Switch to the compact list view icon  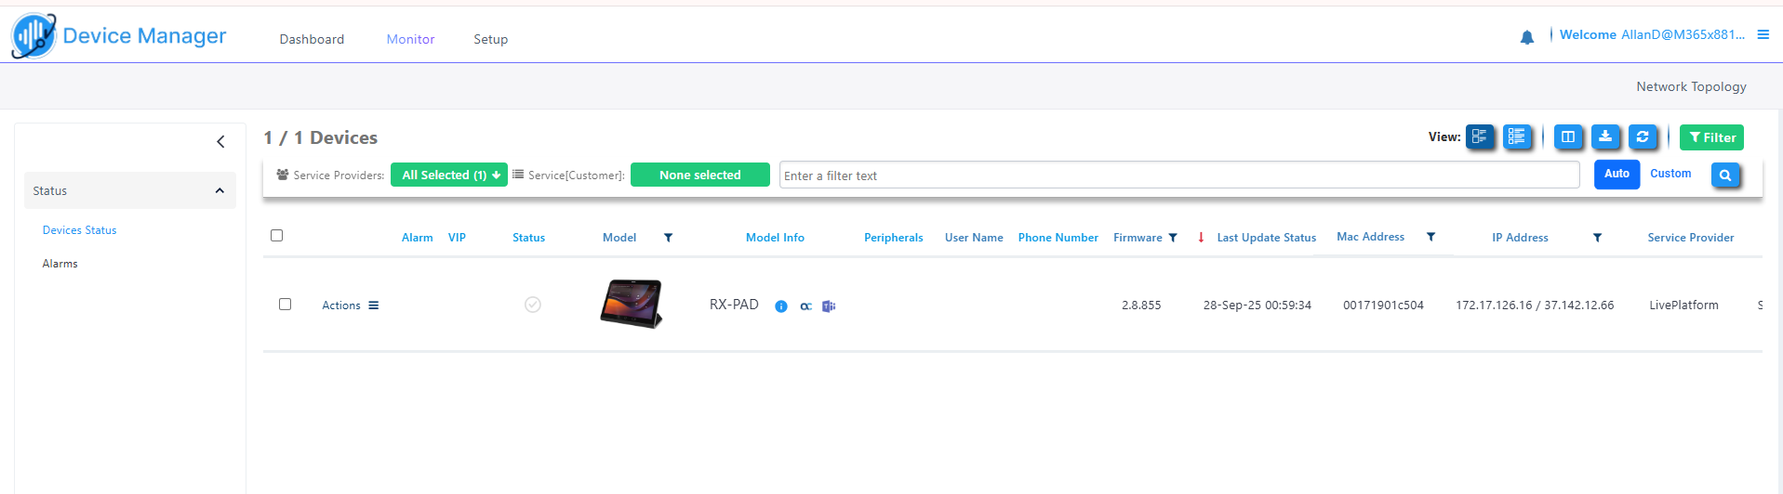click(x=1517, y=137)
